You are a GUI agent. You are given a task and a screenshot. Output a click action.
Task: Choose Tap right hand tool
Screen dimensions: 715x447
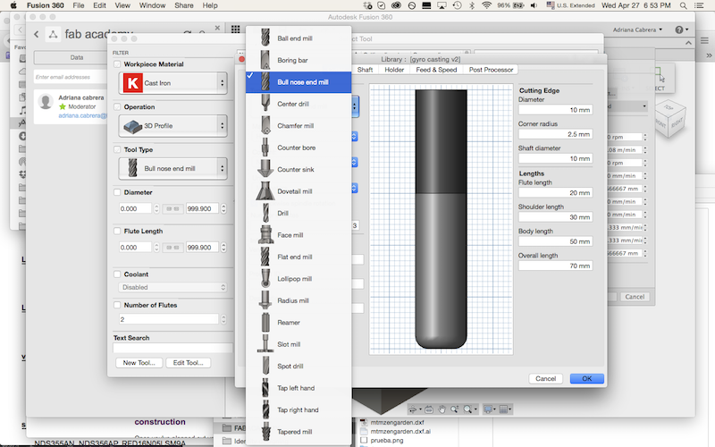(299, 410)
